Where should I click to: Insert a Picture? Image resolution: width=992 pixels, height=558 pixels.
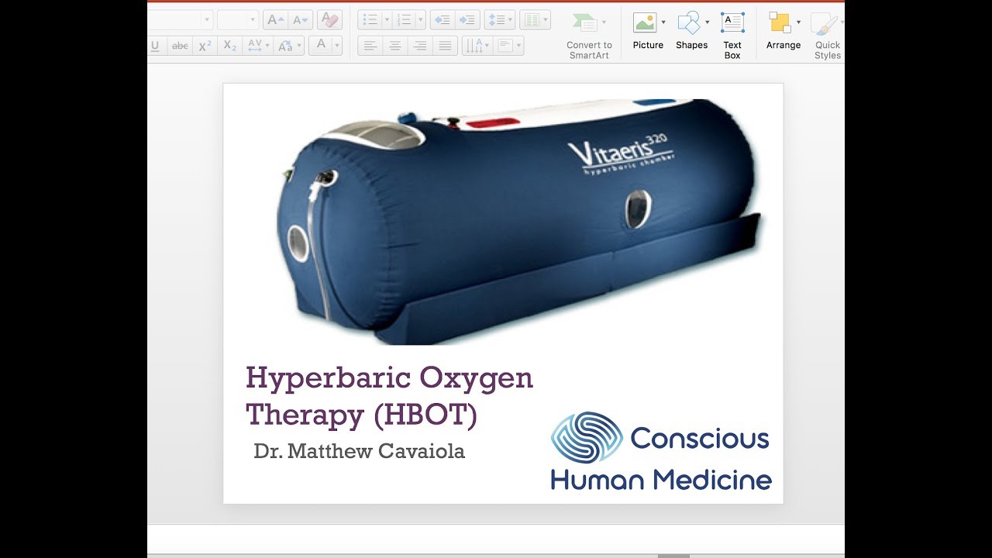click(648, 31)
